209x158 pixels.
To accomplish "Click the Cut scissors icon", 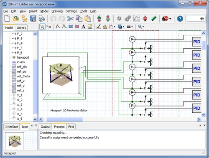I will pyautogui.click(x=70, y=19).
